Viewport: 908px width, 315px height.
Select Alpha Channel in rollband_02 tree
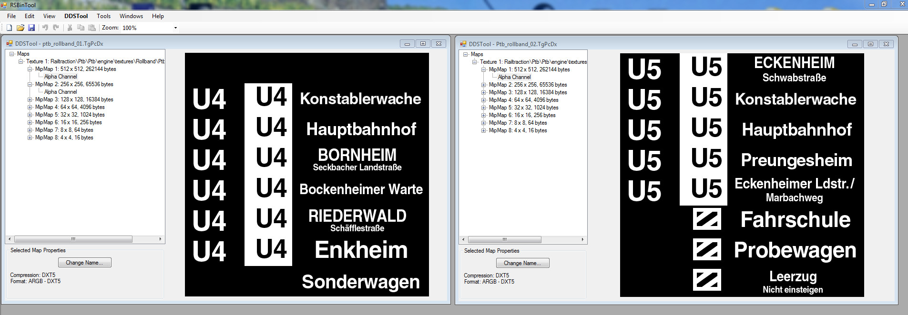click(x=514, y=77)
